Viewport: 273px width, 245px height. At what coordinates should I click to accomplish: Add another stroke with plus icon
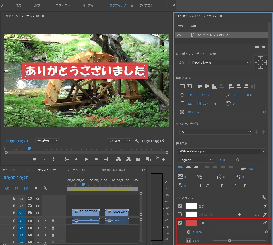pyautogui.click(x=239, y=214)
